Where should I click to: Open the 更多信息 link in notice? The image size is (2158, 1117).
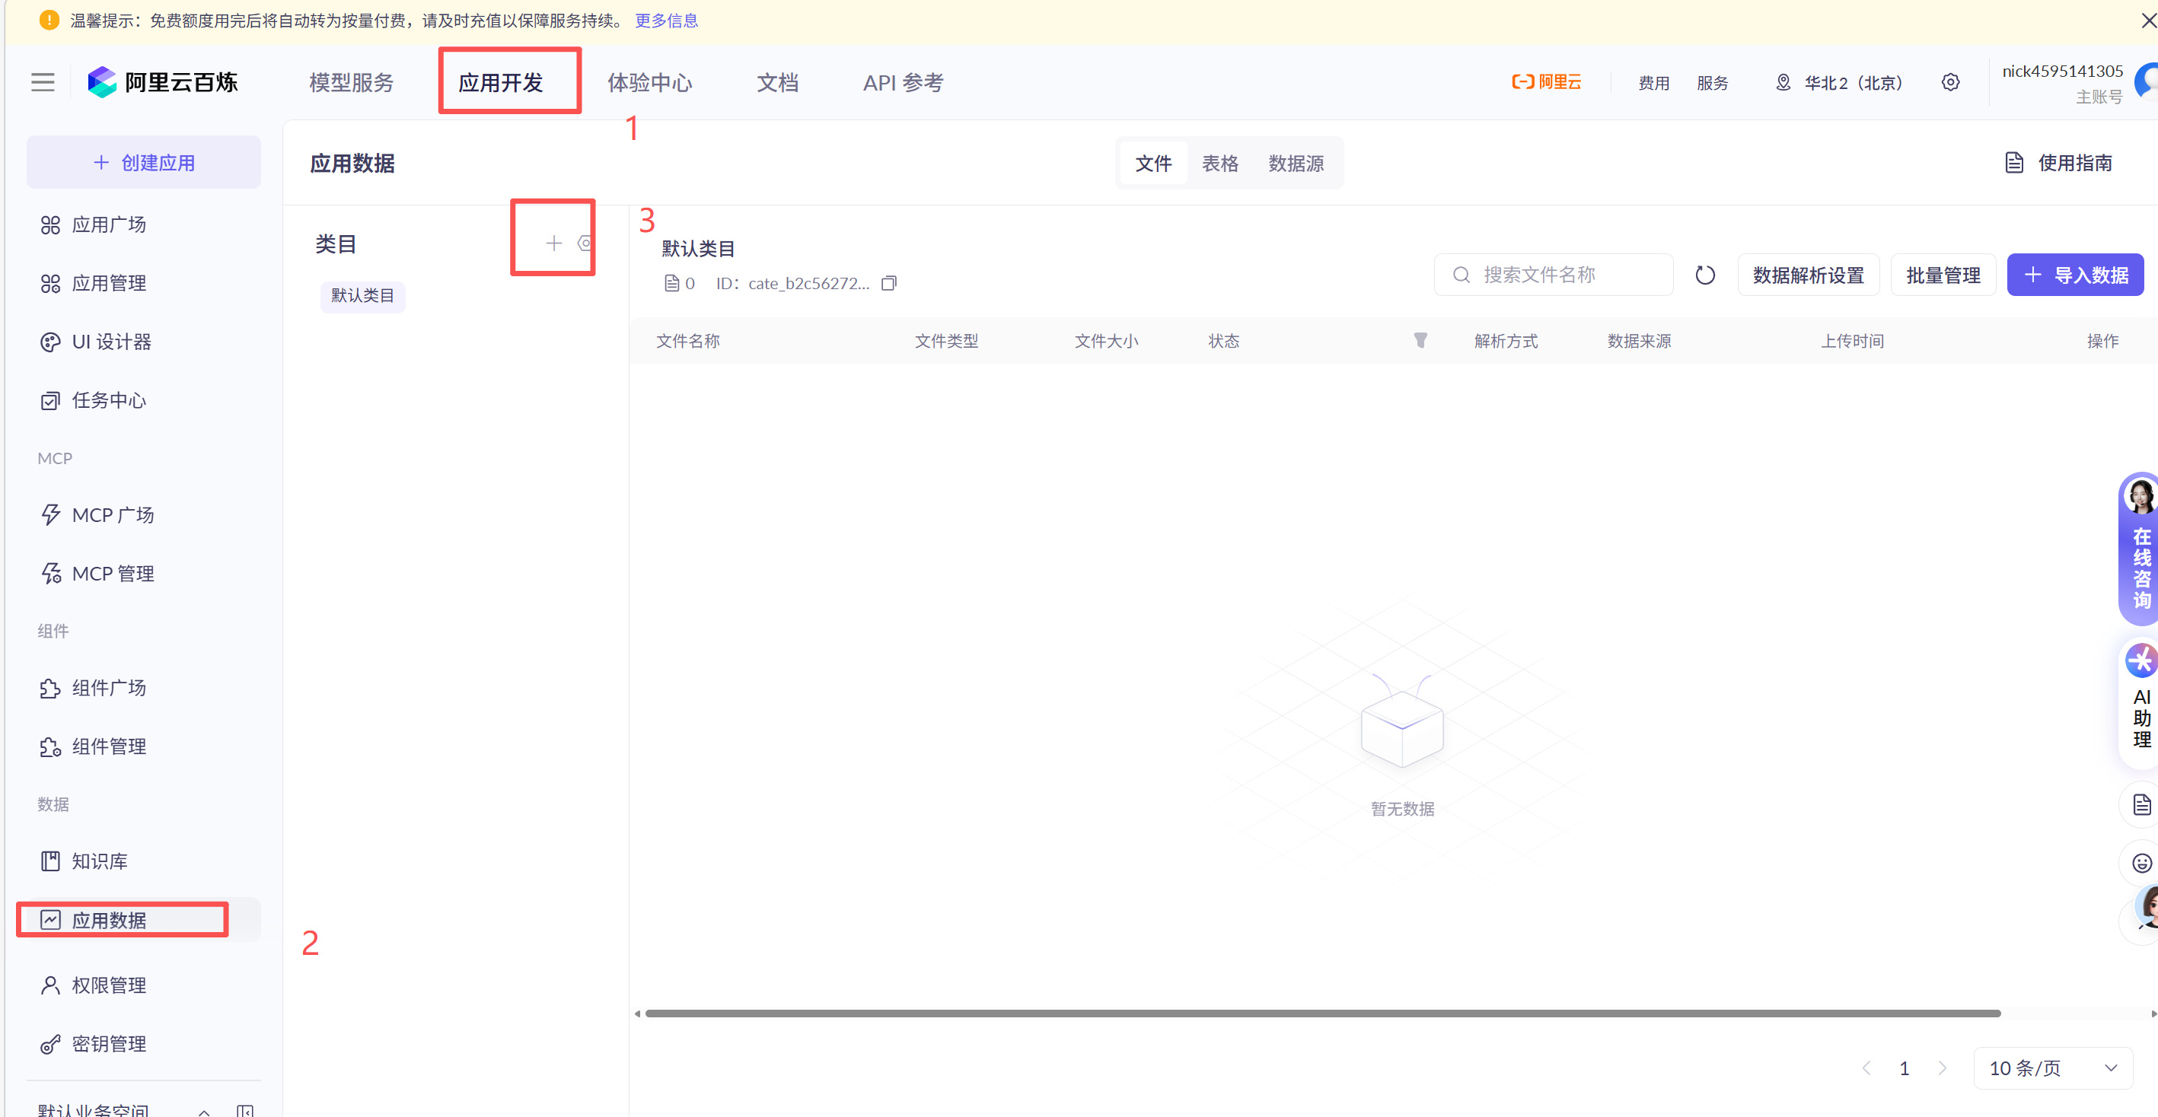pos(666,20)
